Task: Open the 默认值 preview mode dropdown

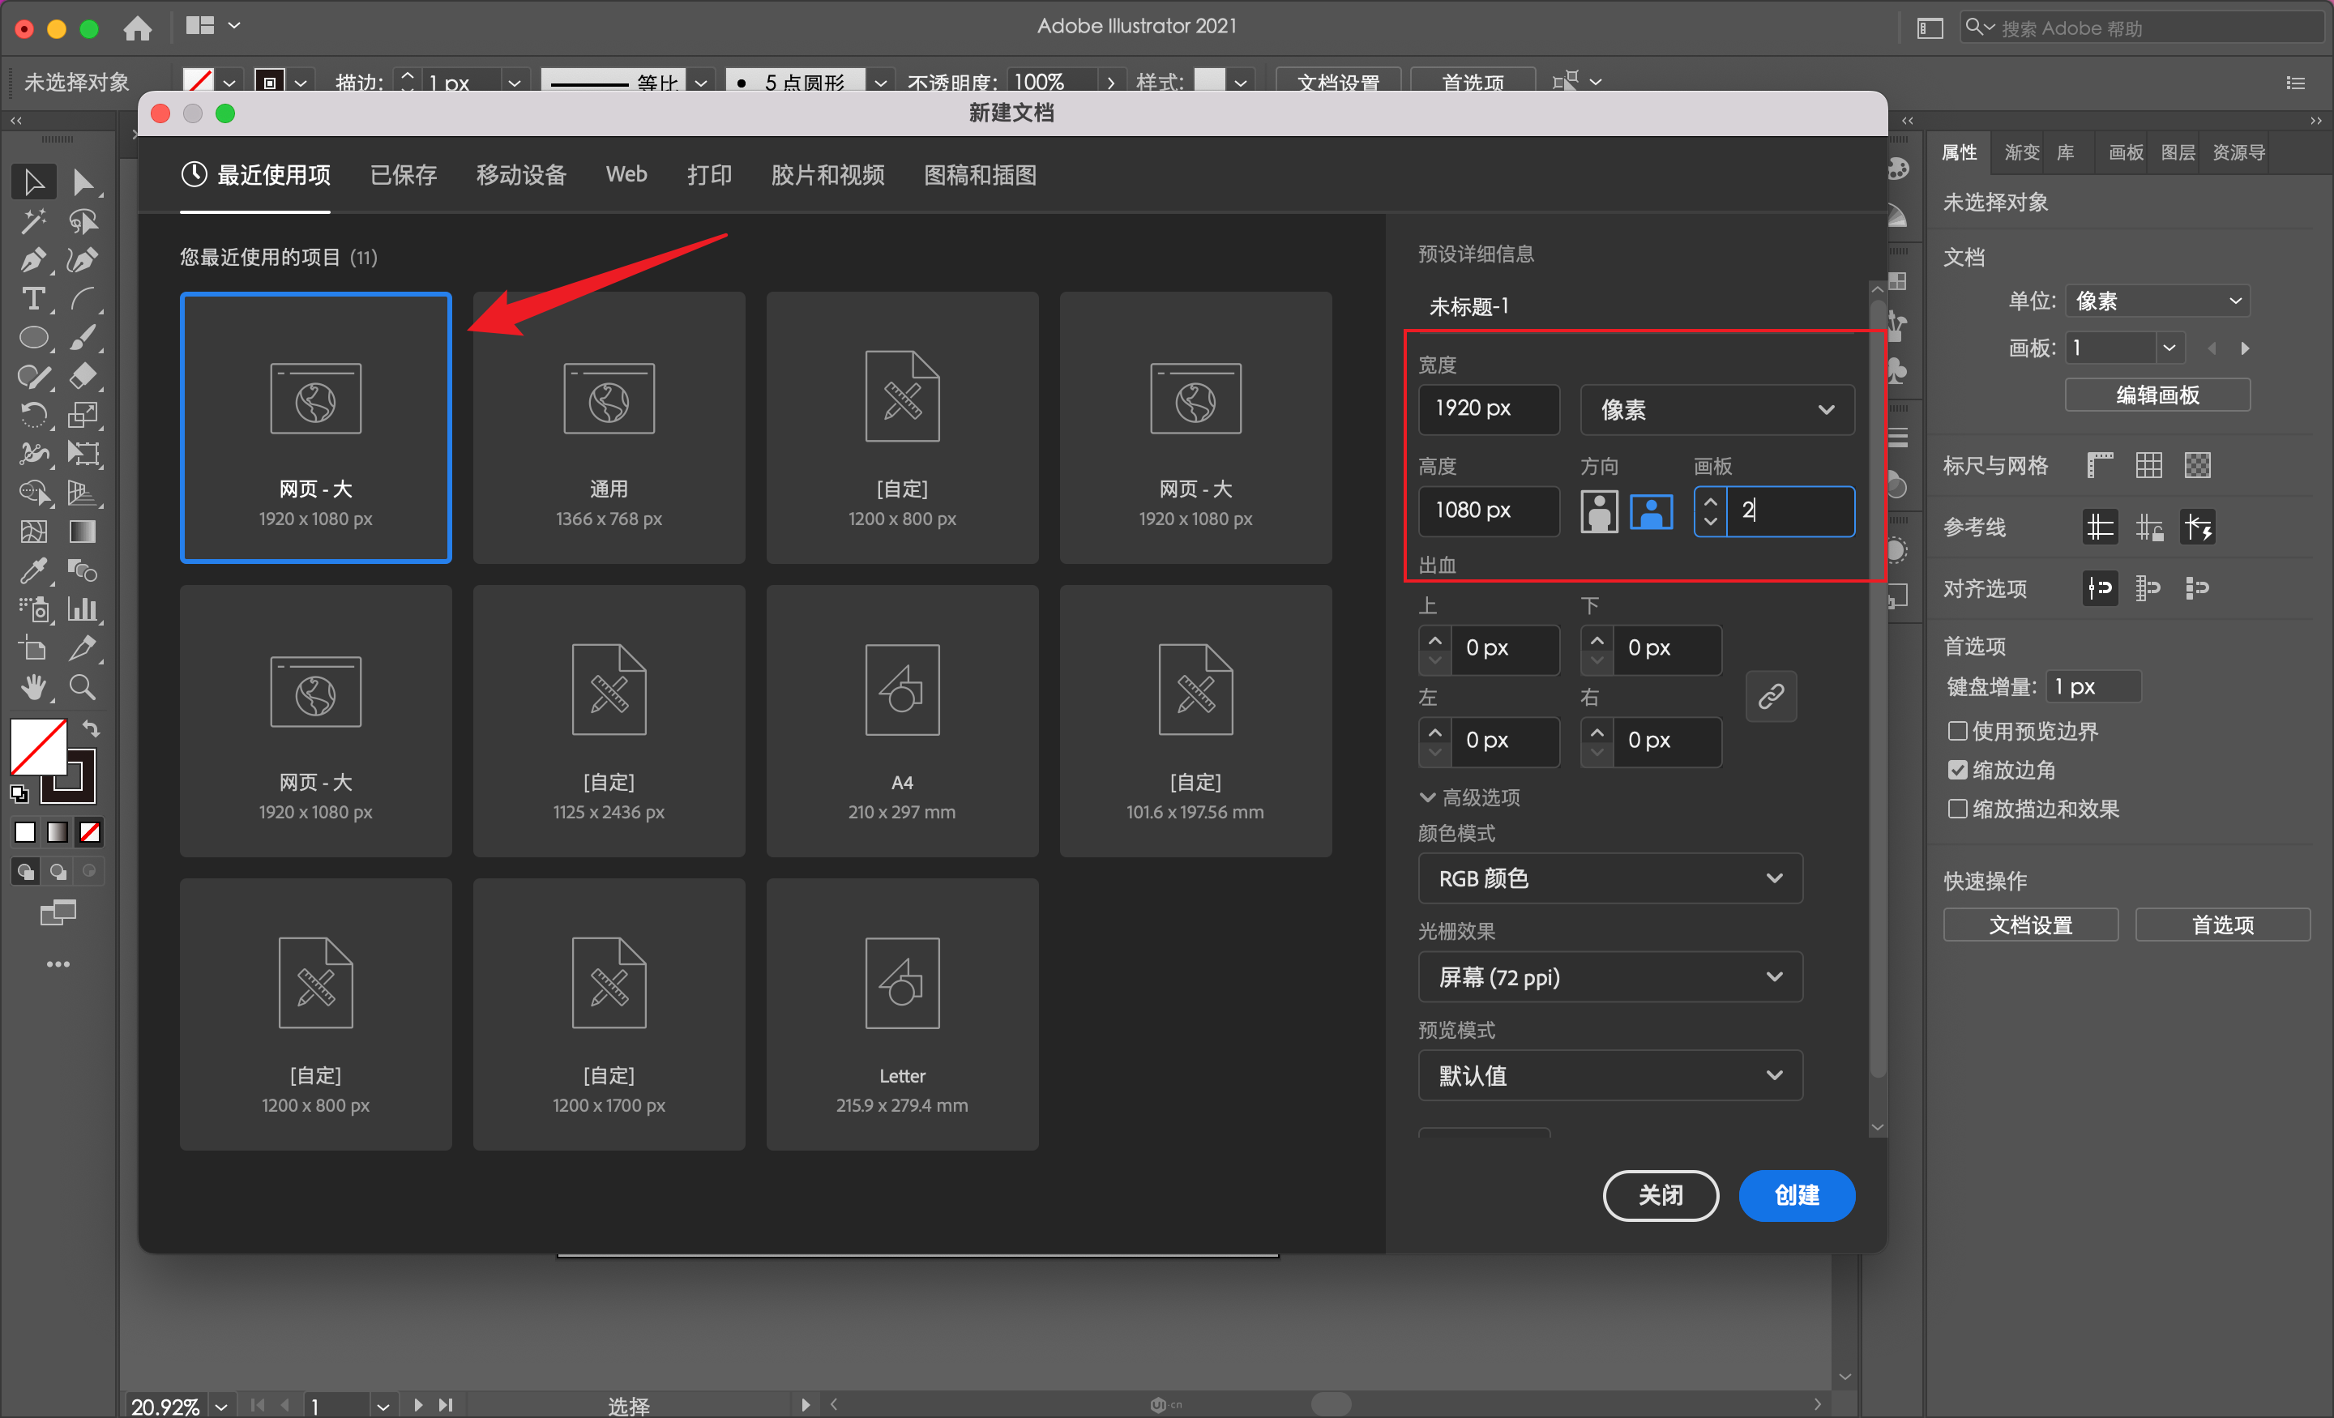Action: click(1609, 1075)
